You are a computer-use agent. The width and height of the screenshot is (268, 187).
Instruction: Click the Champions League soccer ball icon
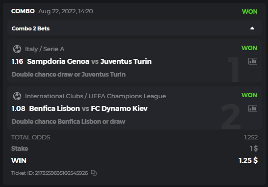pyautogui.click(x=17, y=96)
